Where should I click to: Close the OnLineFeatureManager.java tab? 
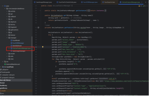(142, 2)
